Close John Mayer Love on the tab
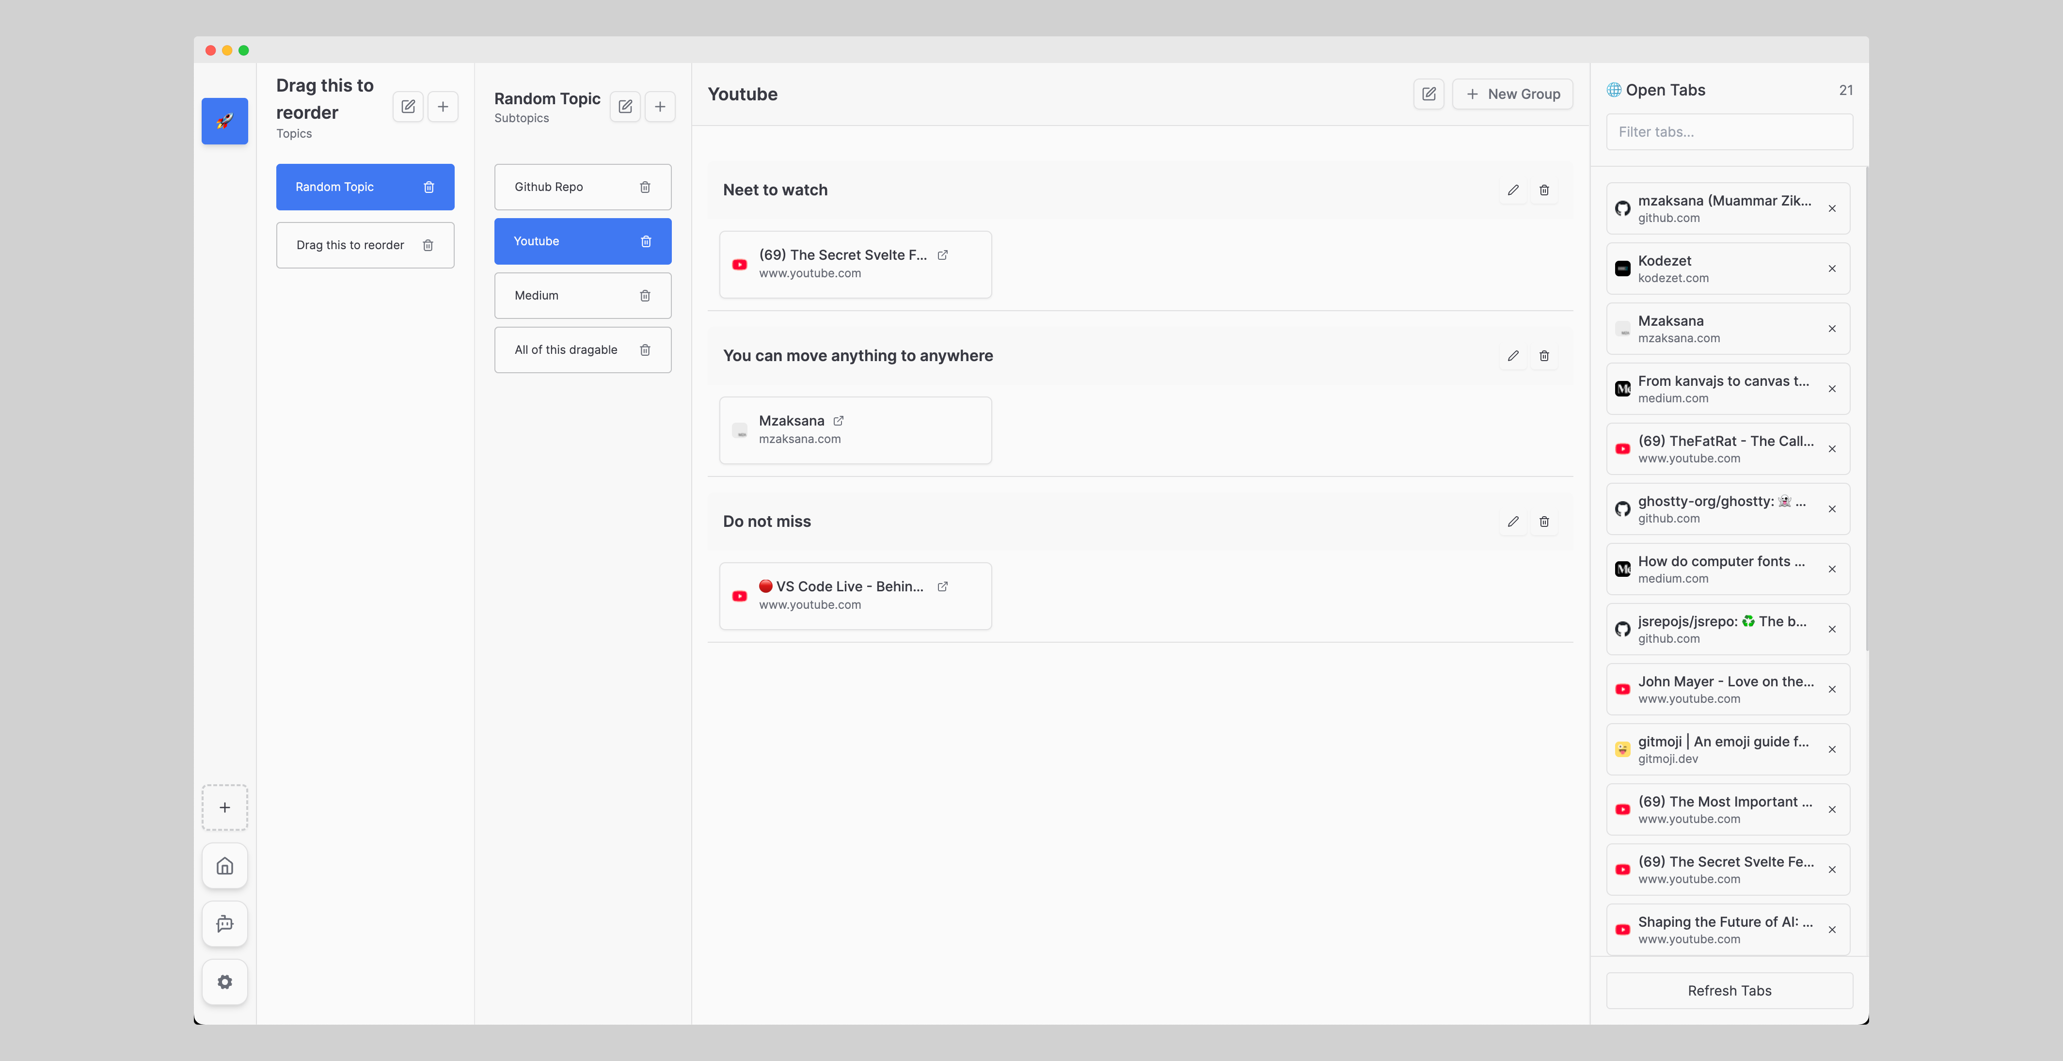The height and width of the screenshot is (1061, 2063). [x=1832, y=689]
